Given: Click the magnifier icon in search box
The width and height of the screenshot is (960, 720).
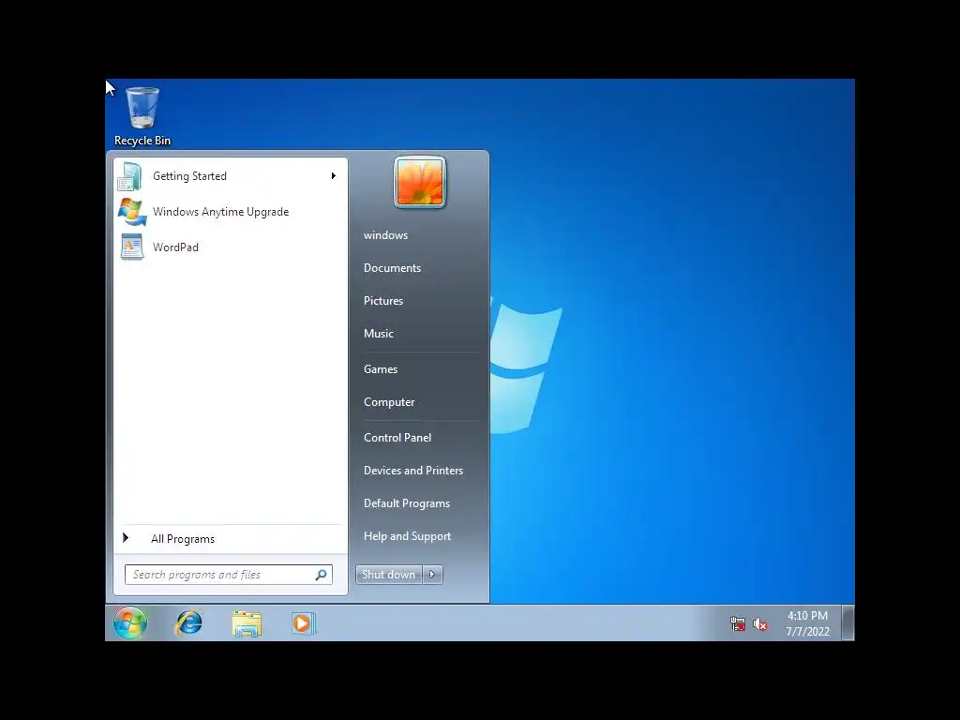Looking at the screenshot, I should tap(321, 575).
